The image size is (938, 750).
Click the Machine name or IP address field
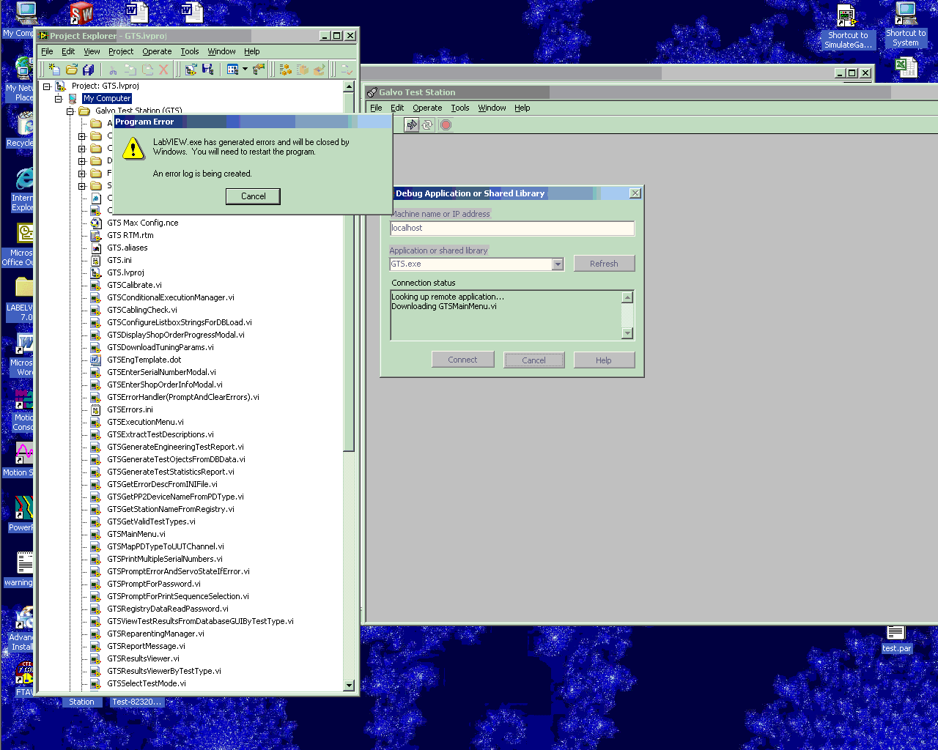(x=512, y=229)
